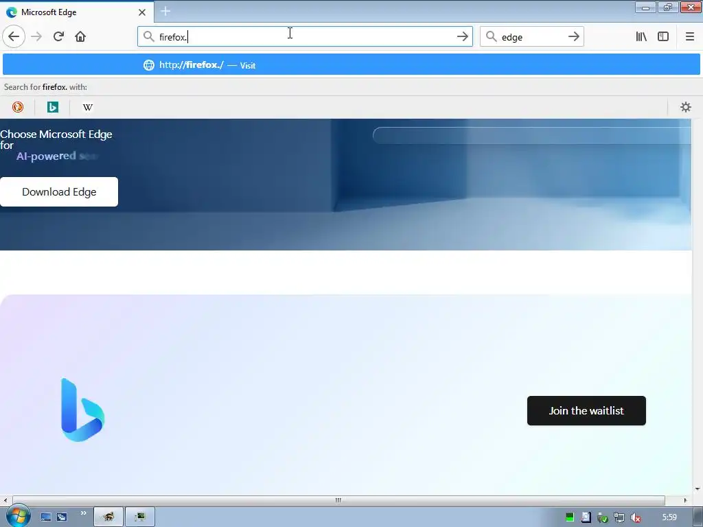This screenshot has width=703, height=527.
Task: Click the horizontal scrollbar left arrow
Action: 5,500
